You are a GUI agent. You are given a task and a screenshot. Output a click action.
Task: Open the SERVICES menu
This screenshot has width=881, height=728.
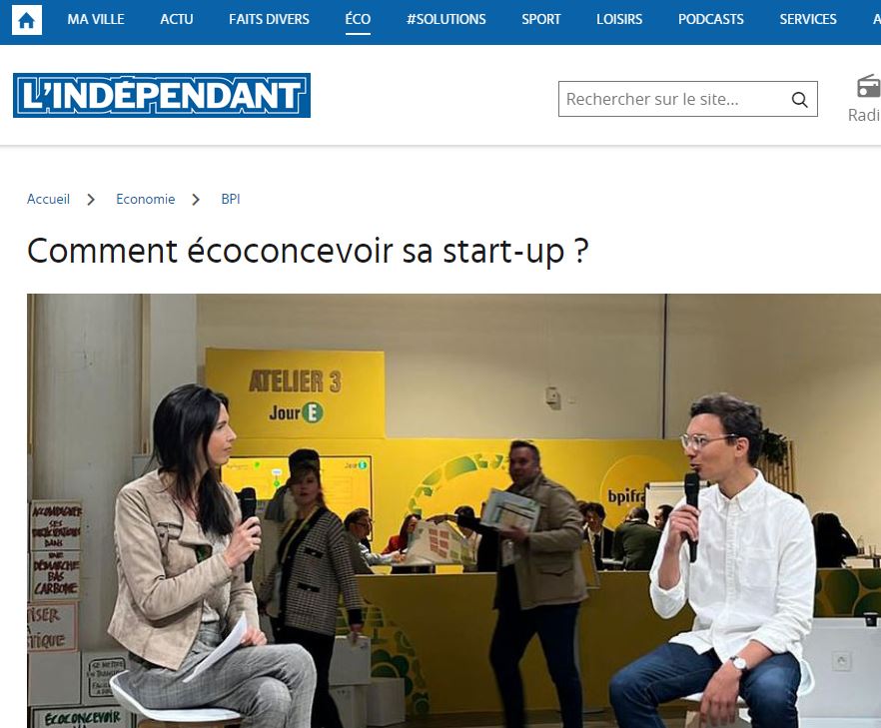pos(808,20)
